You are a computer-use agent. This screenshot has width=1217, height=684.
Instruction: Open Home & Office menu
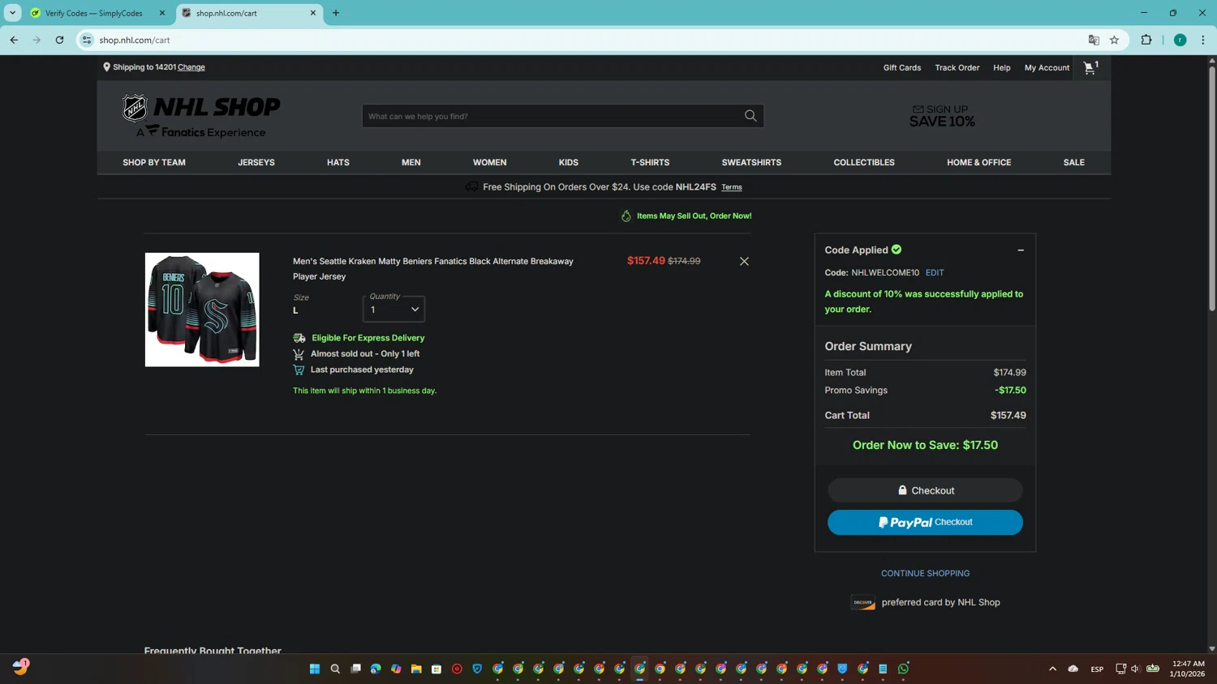pyautogui.click(x=979, y=162)
